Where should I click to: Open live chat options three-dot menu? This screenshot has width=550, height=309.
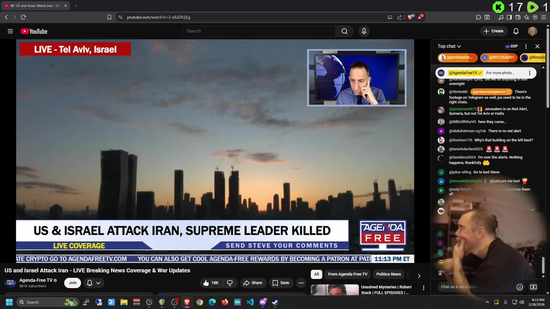coord(526,46)
